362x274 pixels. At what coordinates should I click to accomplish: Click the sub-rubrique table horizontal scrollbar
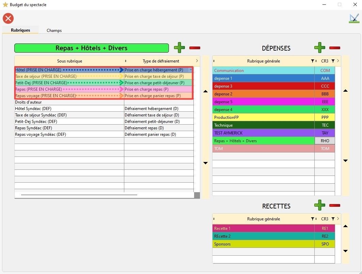(79, 195)
